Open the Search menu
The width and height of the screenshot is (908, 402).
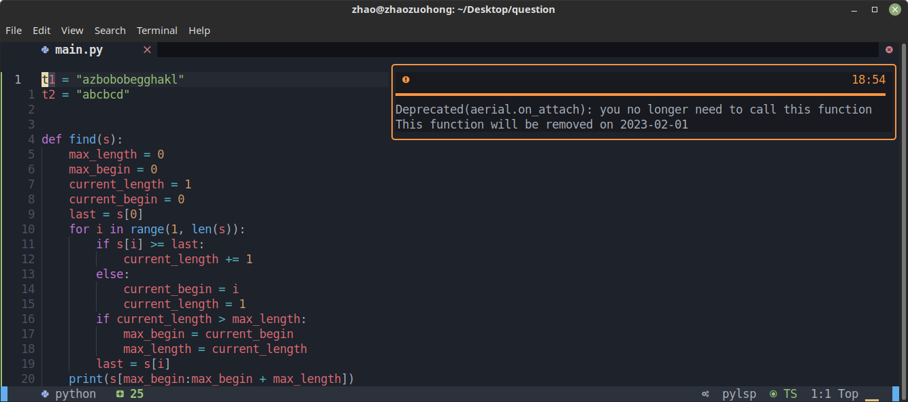[x=110, y=31]
